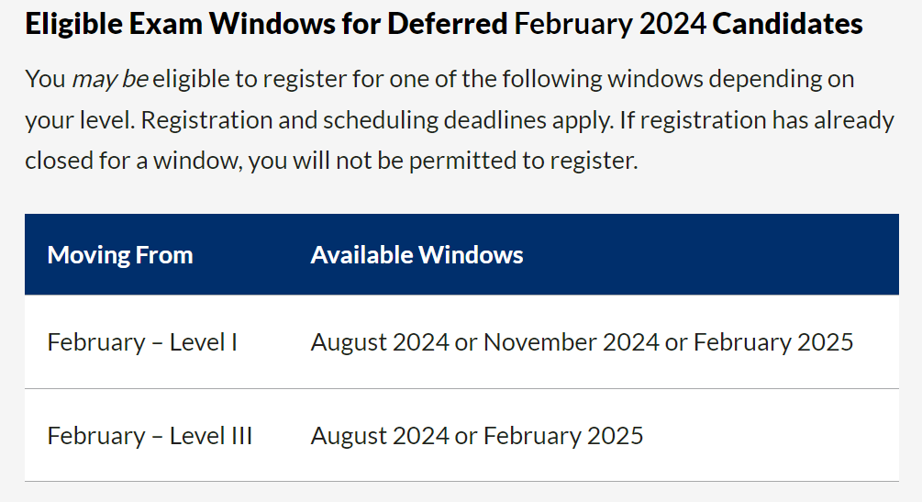Screen dimensions: 922x502
Task: Click the italic 'may be' text
Action: 110,79
